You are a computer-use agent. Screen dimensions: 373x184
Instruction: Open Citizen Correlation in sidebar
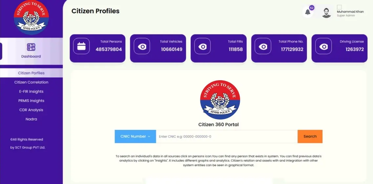click(x=31, y=82)
